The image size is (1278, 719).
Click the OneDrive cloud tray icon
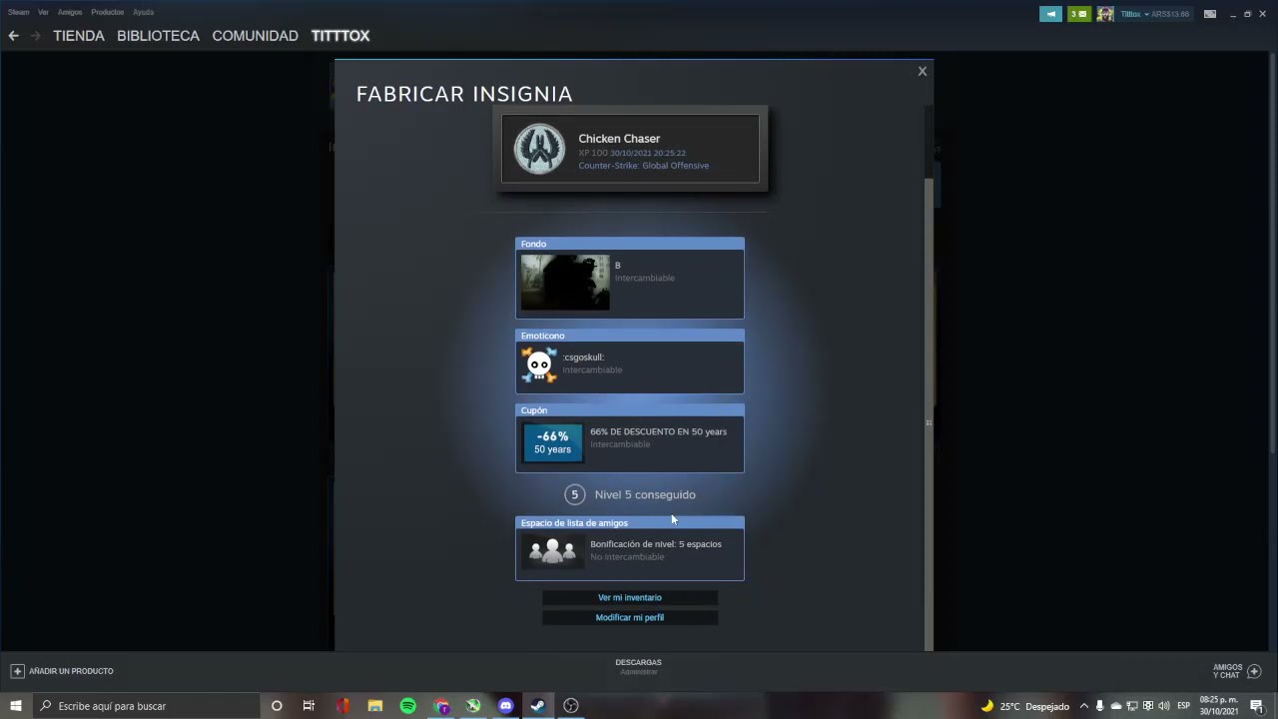coord(1116,706)
